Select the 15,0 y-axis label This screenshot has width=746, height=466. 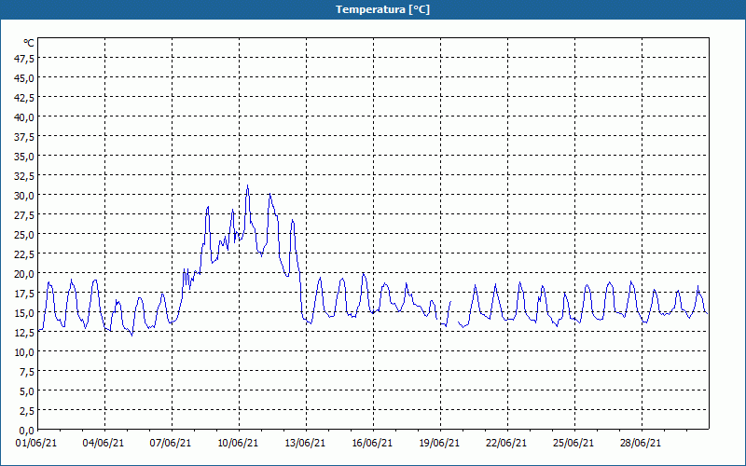click(25, 313)
